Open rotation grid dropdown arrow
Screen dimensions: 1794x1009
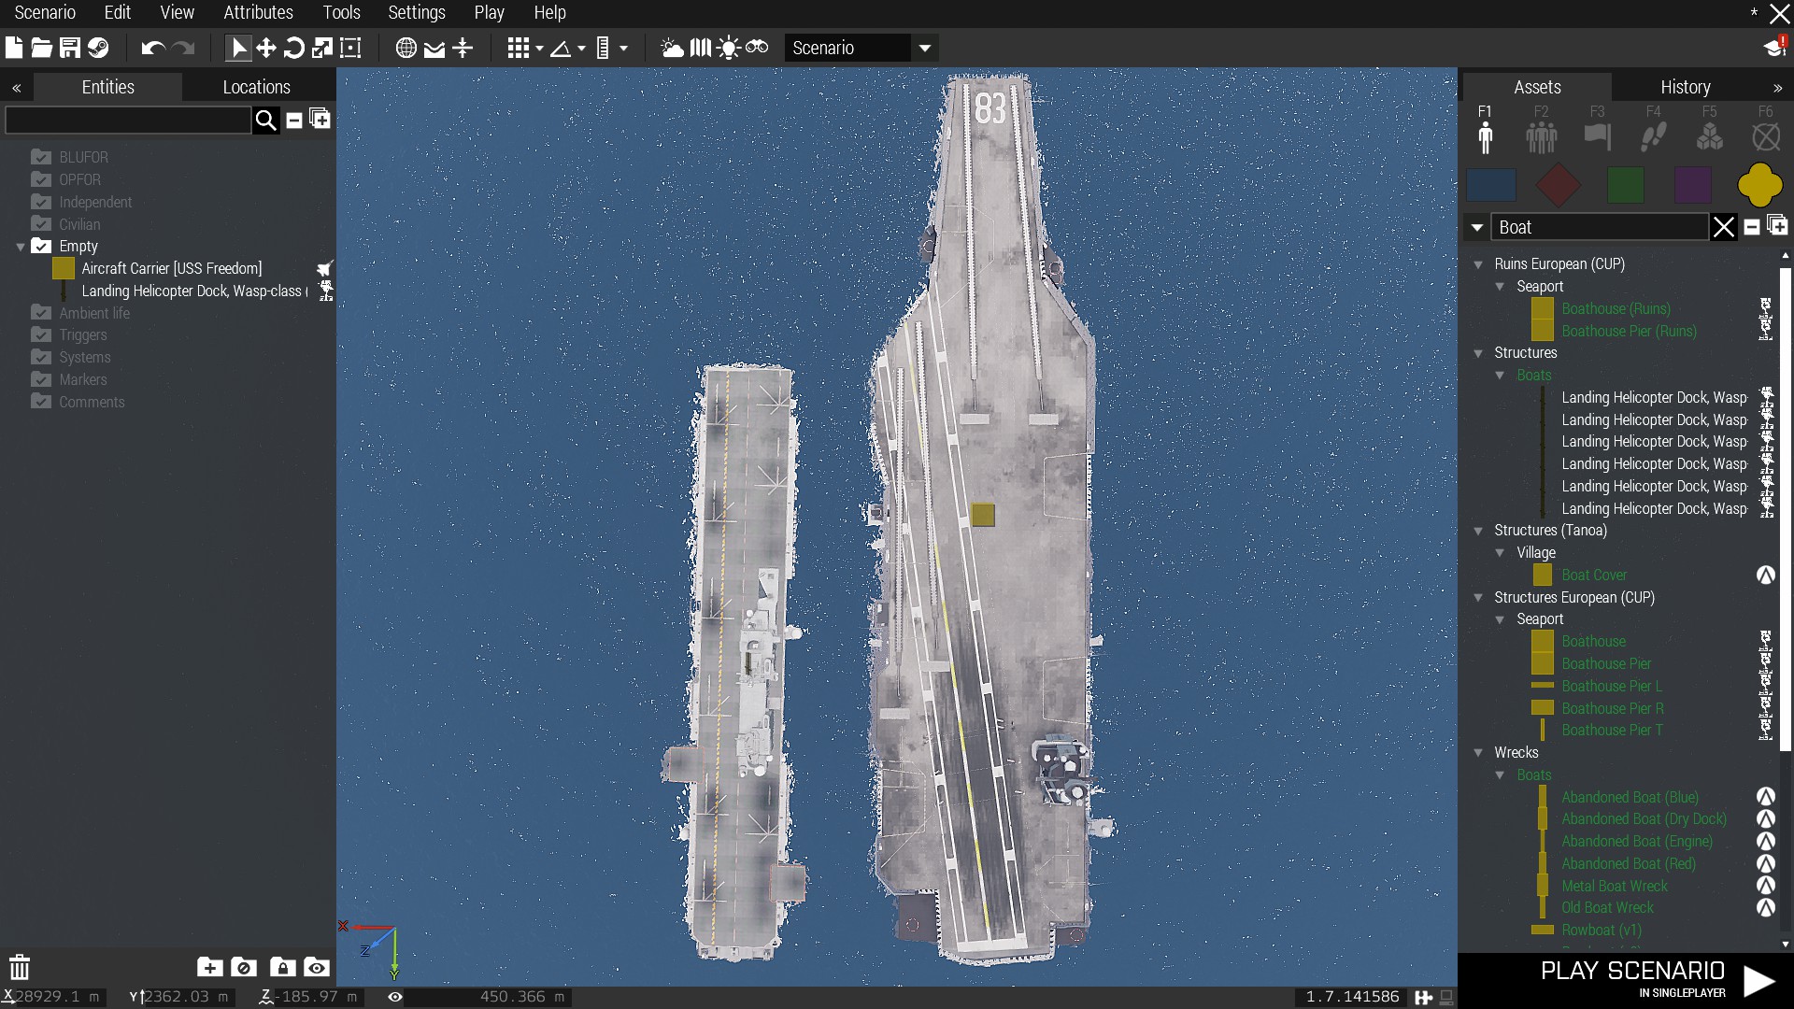tap(581, 49)
